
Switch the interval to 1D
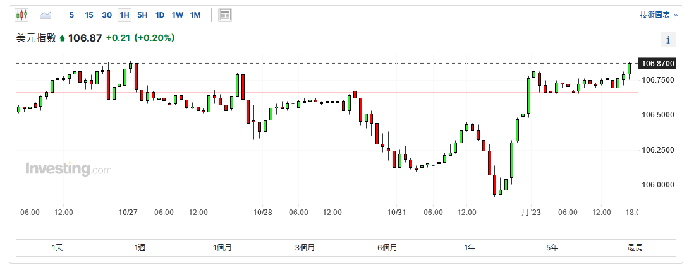(160, 15)
